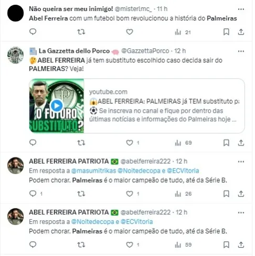The image size is (255, 256).
Task: Open more options for first abelferreira222 tweet
Action: pyautogui.click(x=241, y=162)
